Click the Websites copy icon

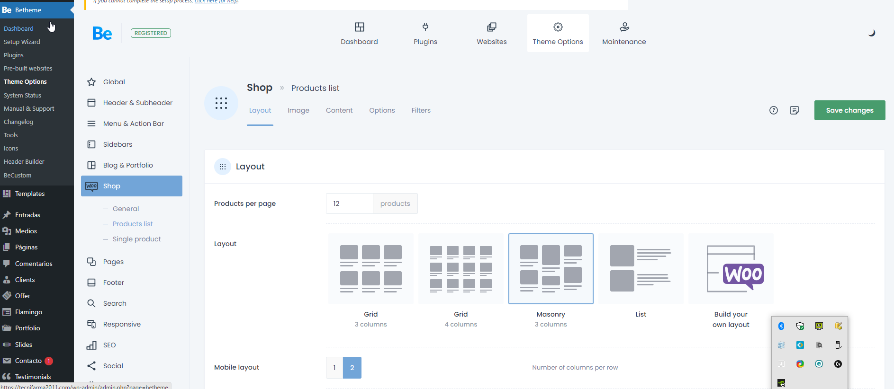click(492, 27)
